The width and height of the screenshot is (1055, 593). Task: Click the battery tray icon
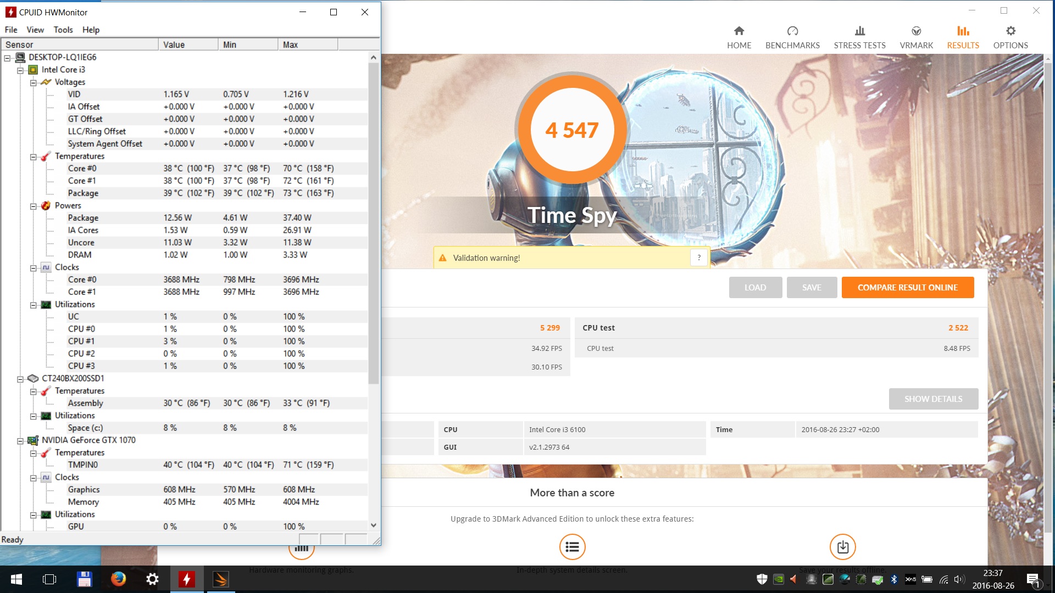(x=927, y=579)
